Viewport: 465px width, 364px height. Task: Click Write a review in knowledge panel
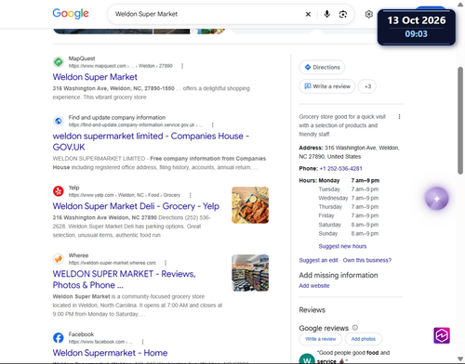tap(327, 86)
